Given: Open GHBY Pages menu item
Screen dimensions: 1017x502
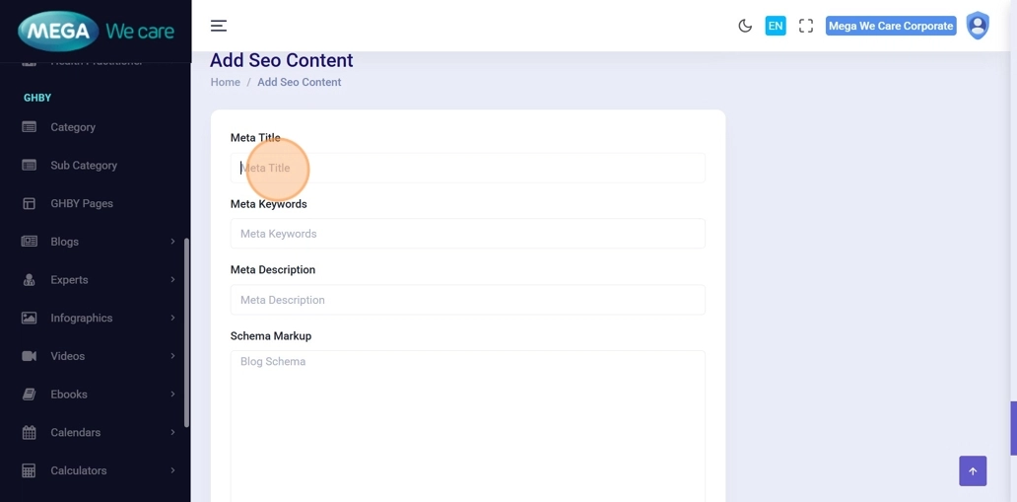Looking at the screenshot, I should tap(82, 203).
